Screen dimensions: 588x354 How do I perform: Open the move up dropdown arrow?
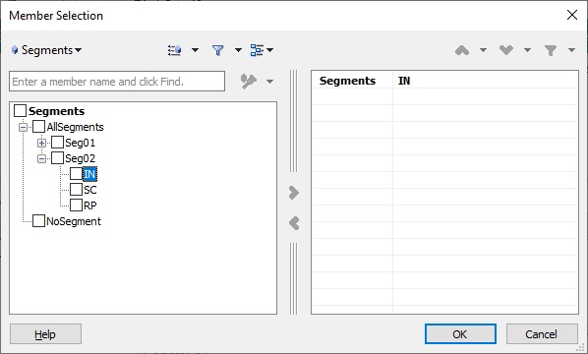484,50
